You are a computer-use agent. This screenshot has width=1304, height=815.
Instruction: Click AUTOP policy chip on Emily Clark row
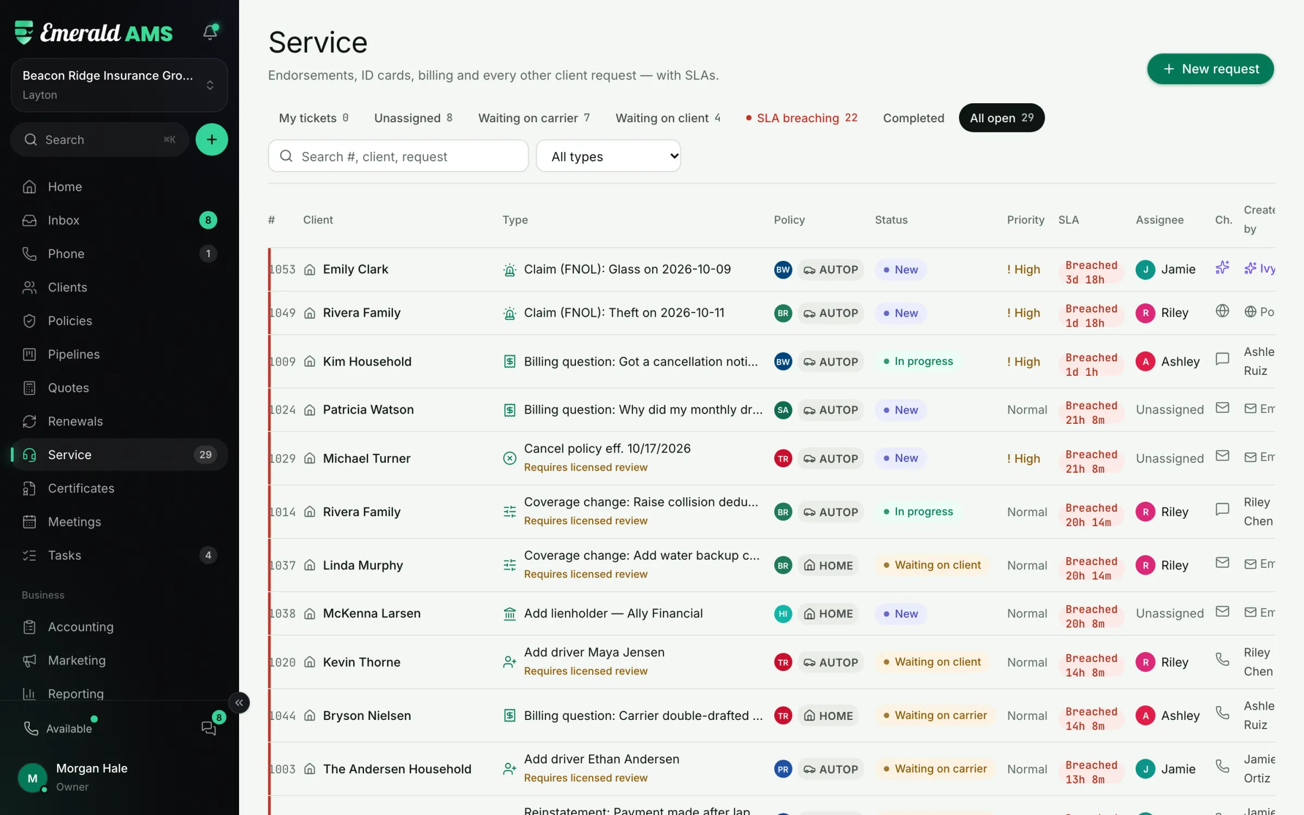coord(831,269)
